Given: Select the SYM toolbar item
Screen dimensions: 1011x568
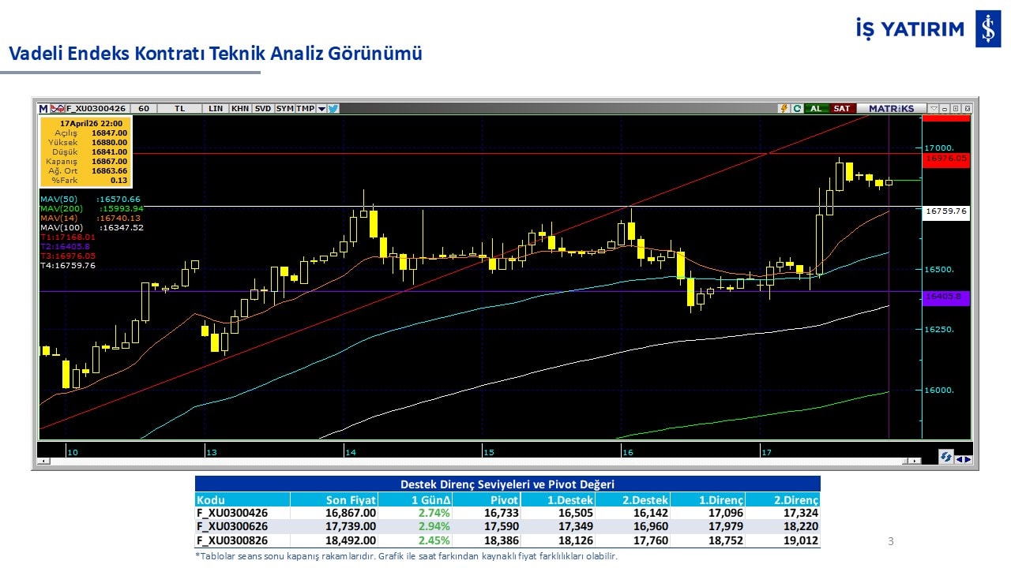Looking at the screenshot, I should click(285, 109).
